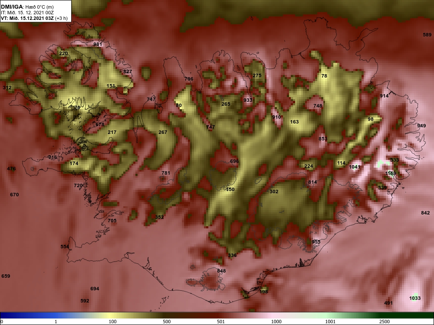Click the map value 198
Screen dimensions: 434x325
coord(264,292)
